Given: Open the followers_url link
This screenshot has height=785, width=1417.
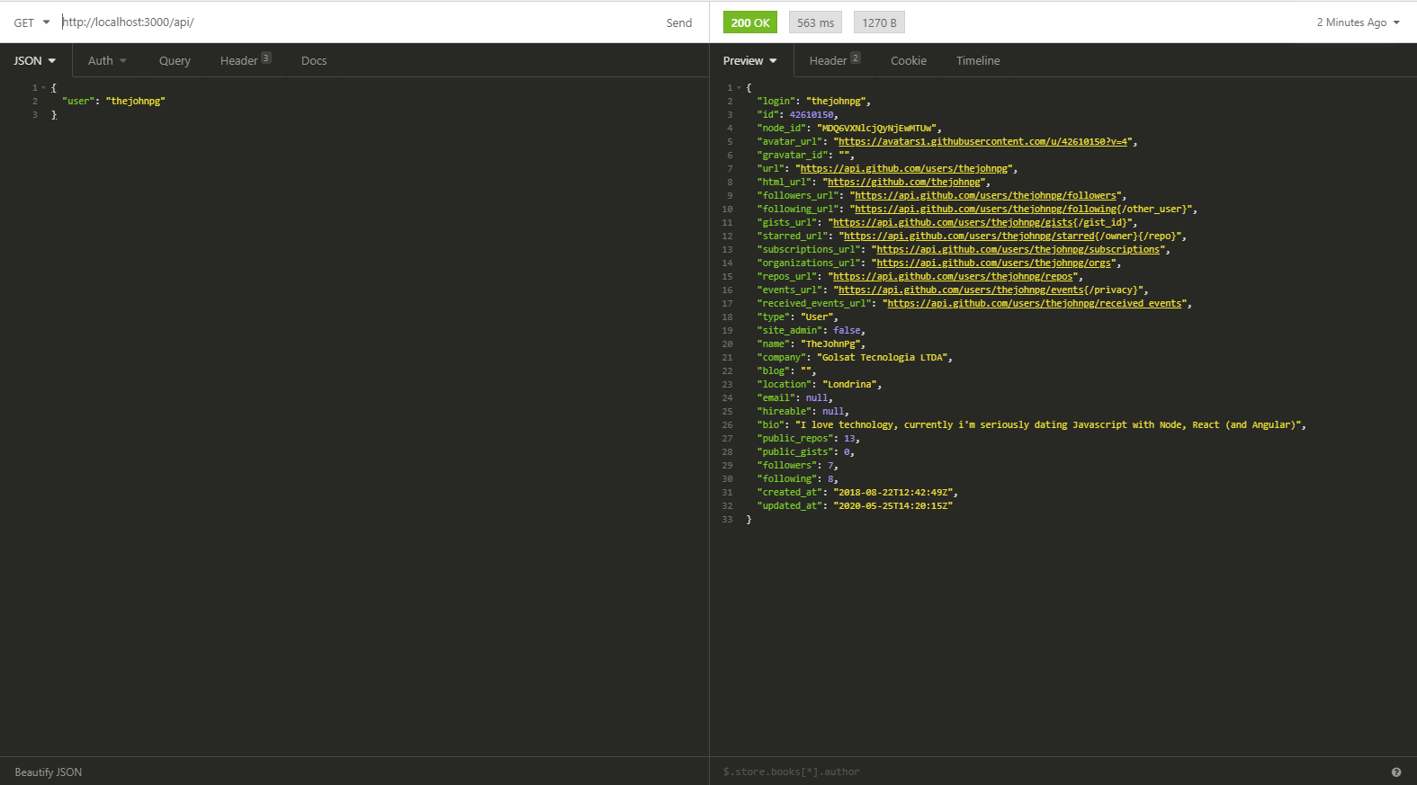Looking at the screenshot, I should coord(985,196).
